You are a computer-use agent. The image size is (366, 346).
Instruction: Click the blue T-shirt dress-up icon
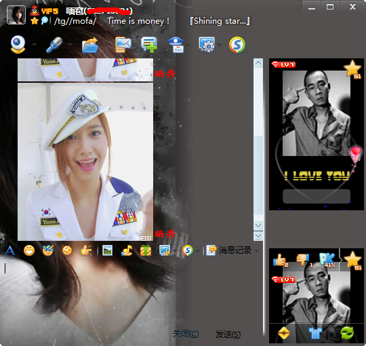point(315,333)
